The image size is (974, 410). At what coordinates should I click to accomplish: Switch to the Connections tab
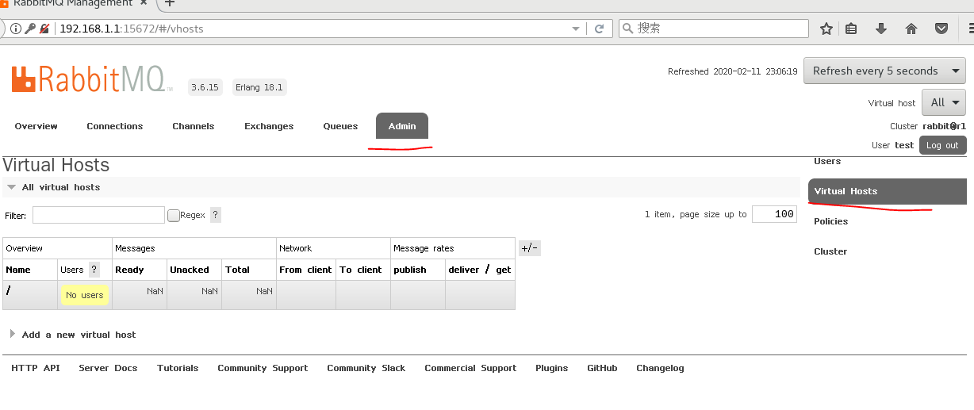coord(115,126)
